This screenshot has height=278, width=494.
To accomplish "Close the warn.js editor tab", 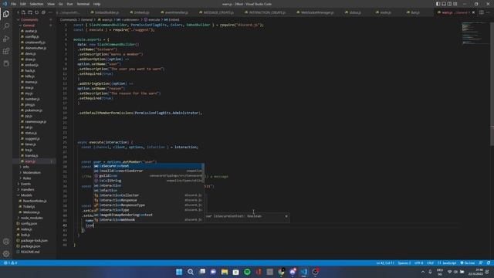I will point(473,12).
